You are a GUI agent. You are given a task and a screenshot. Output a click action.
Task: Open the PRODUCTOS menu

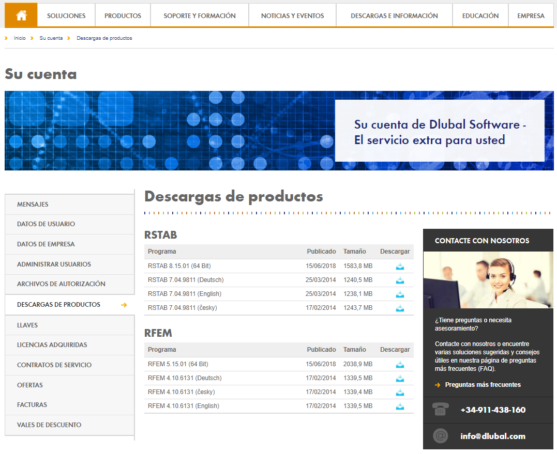pos(123,15)
